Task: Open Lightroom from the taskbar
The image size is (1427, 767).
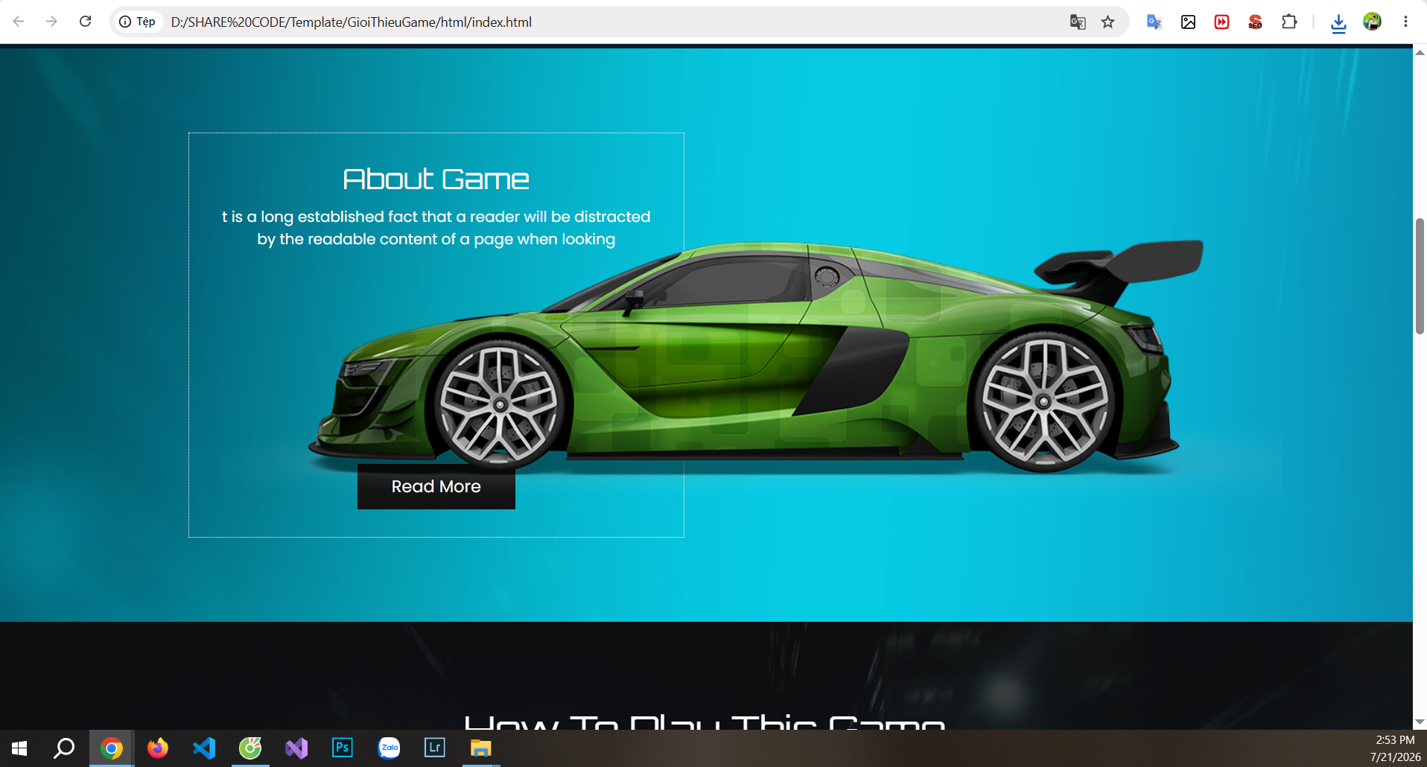Action: (x=435, y=748)
